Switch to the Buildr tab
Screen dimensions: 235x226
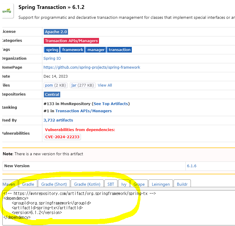[182, 184]
